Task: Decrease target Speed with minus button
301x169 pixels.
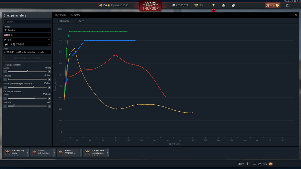Action: click(x=5, y=72)
